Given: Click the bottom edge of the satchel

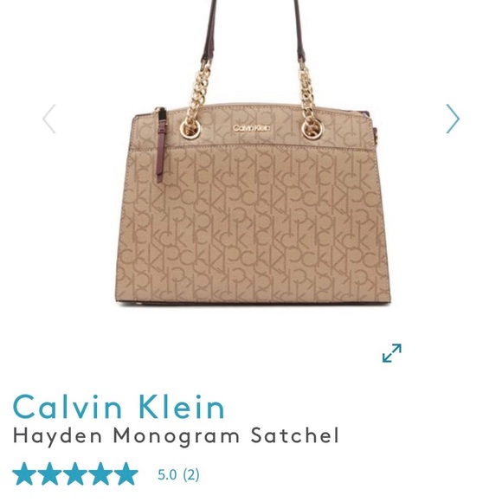Looking at the screenshot, I should (253, 303).
